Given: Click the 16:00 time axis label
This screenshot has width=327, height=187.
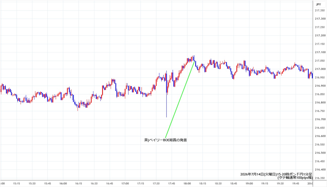Looking at the screenshot, I should pos(63,183).
